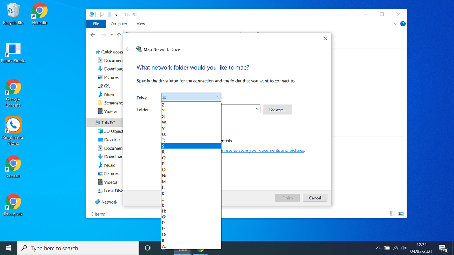Viewport: 454px width, 255px height.
Task: Open the Folder path dropdown
Action: (x=257, y=108)
